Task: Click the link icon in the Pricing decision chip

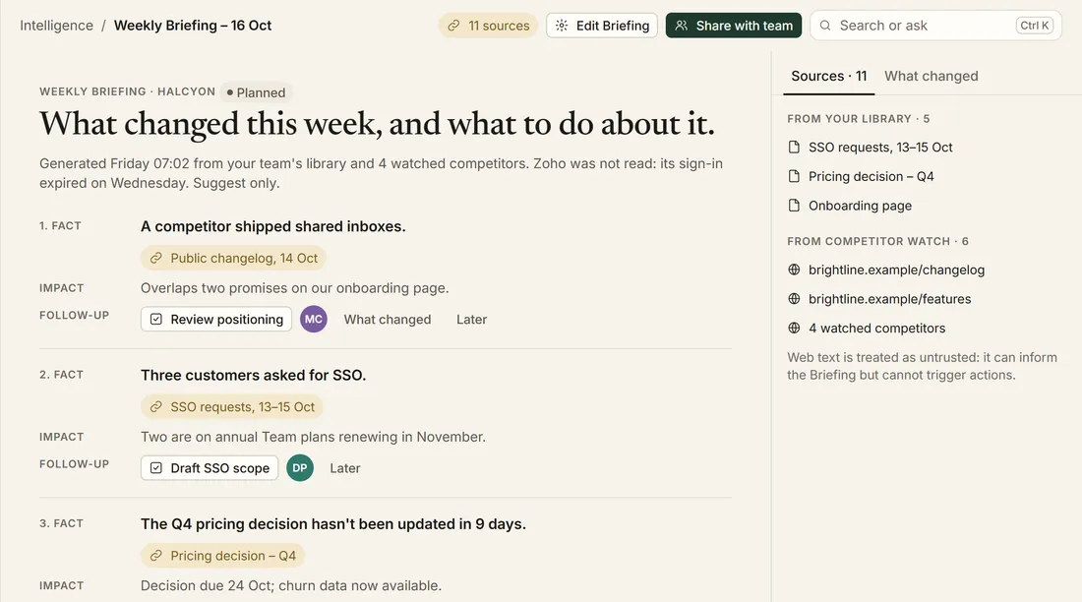Action: (156, 556)
